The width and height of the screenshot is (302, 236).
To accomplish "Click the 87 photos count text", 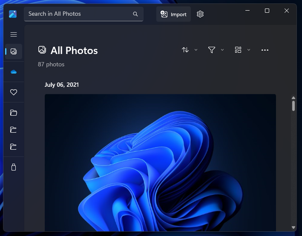I will [51, 64].
